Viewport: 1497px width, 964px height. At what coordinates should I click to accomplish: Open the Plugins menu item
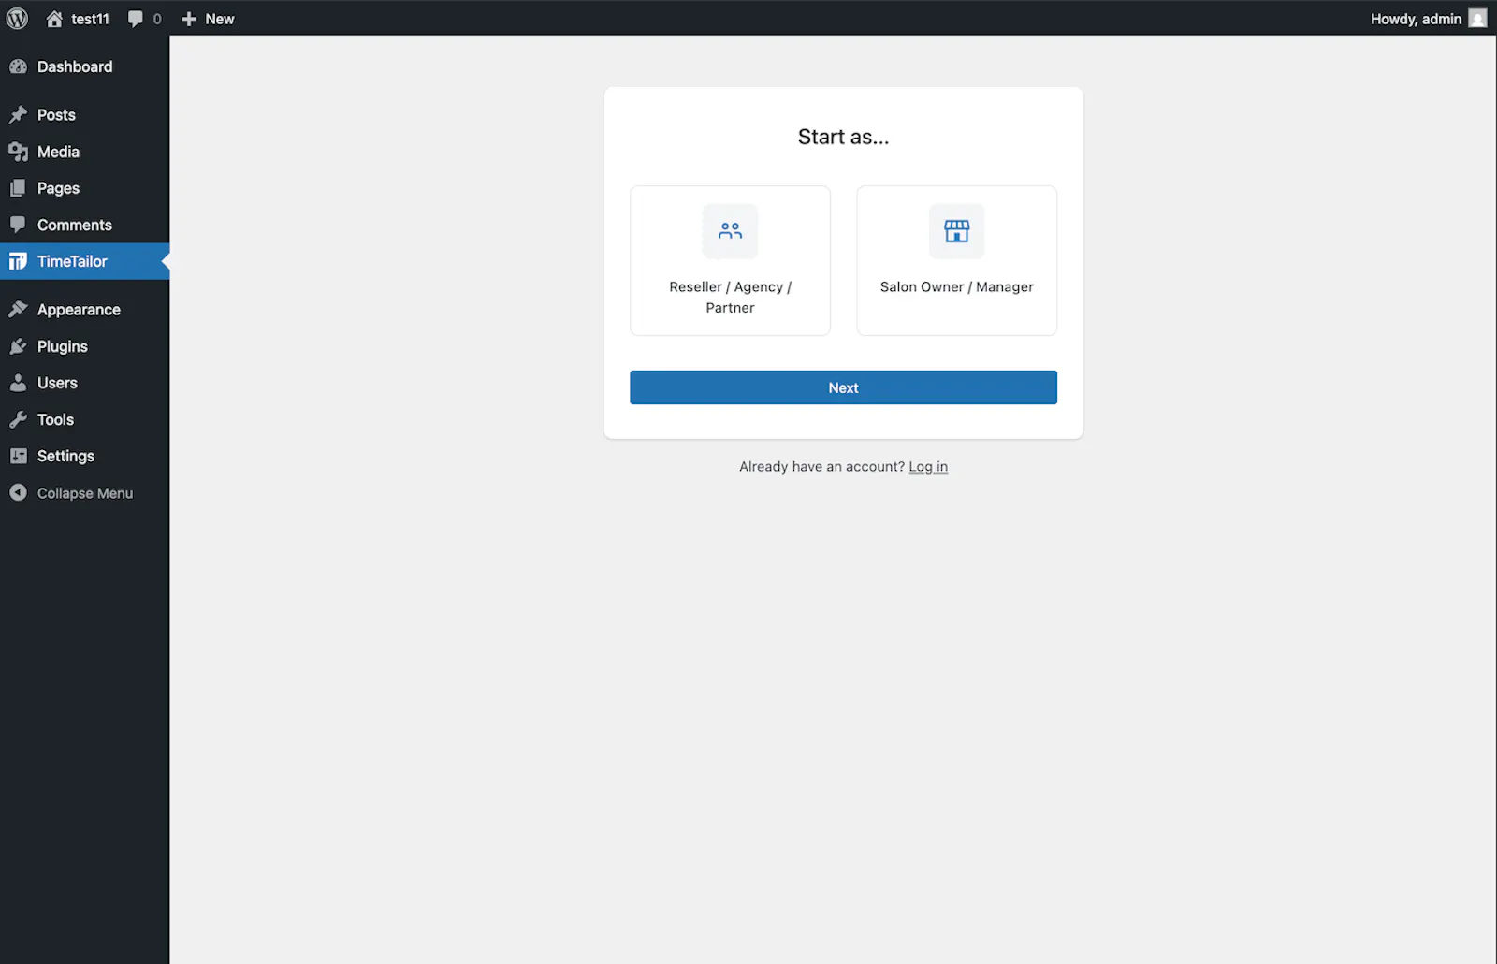pos(84,346)
